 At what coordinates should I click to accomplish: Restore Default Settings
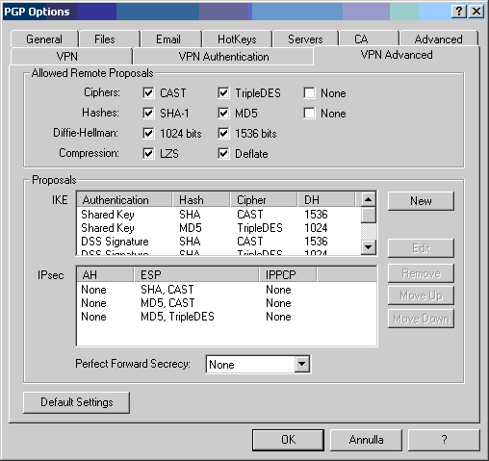point(77,402)
